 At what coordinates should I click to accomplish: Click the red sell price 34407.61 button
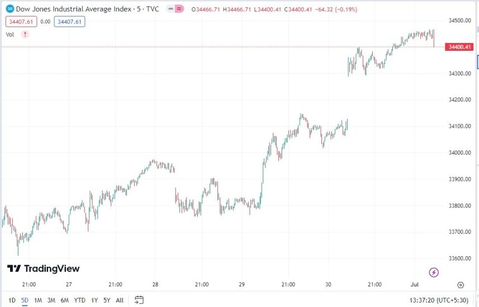(21, 22)
